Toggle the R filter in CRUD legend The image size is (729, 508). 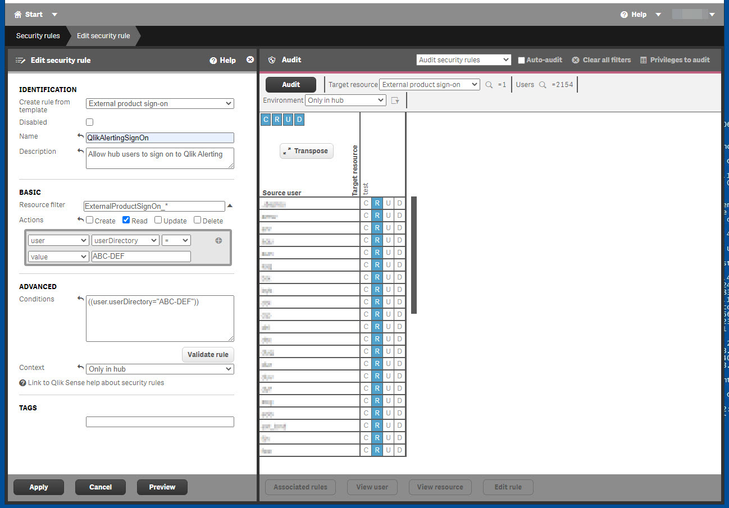[277, 119]
